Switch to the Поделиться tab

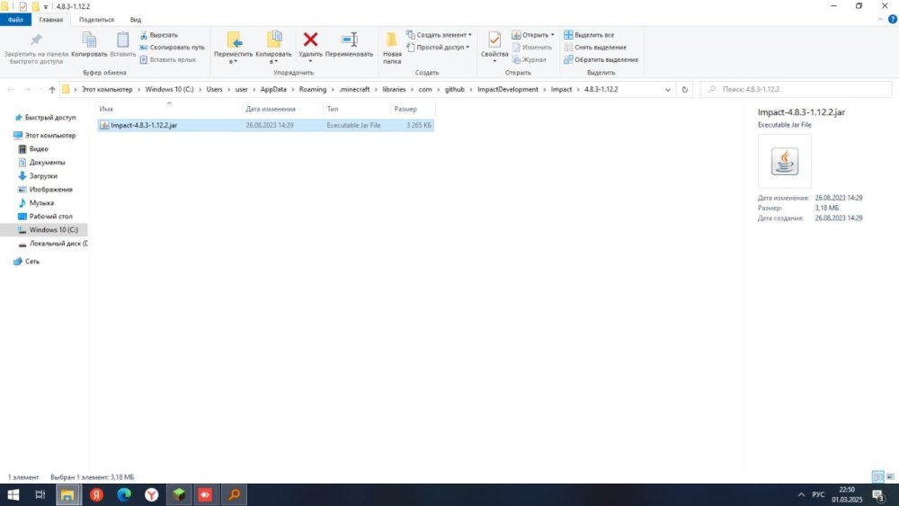point(96,20)
